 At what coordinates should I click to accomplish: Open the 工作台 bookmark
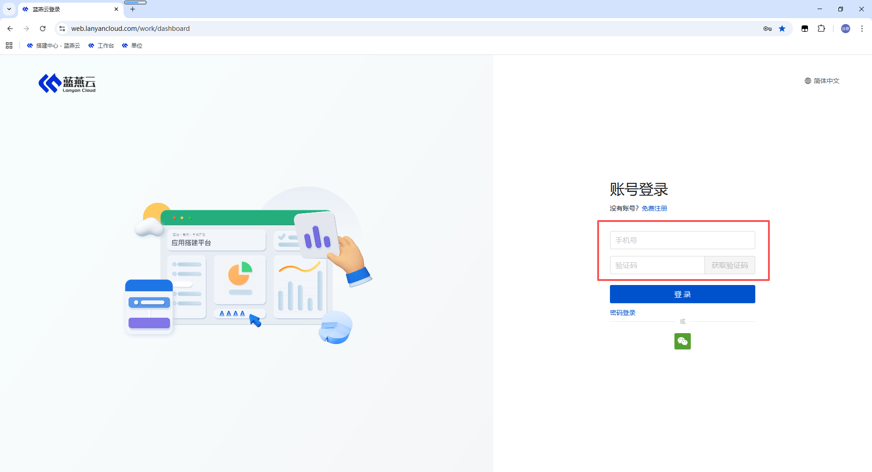point(101,45)
